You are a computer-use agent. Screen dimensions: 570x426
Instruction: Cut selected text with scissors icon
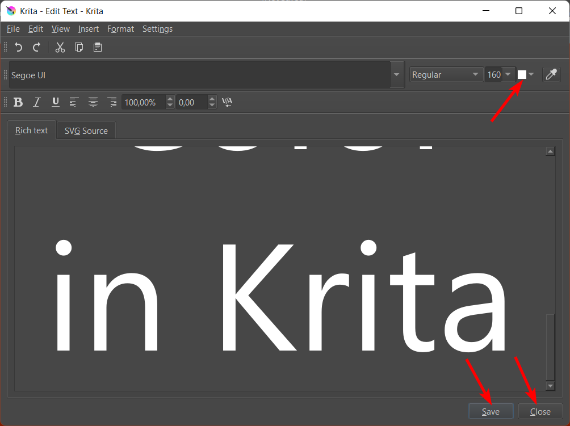click(x=60, y=47)
